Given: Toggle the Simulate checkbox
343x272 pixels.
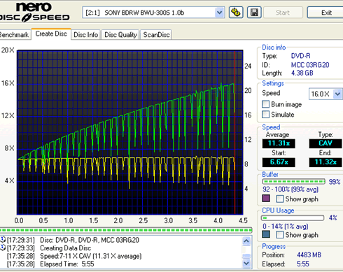Looking at the screenshot, I should click(x=265, y=115).
